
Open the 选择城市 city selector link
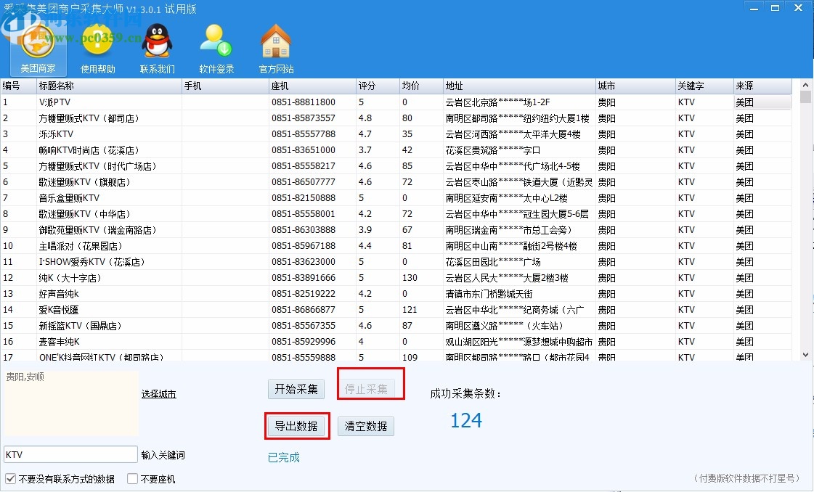tap(158, 393)
